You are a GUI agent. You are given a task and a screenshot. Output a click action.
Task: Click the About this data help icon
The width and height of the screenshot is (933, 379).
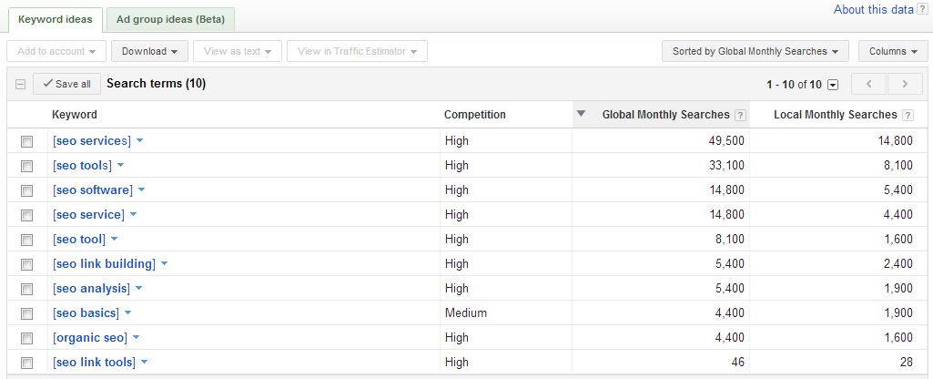922,9
